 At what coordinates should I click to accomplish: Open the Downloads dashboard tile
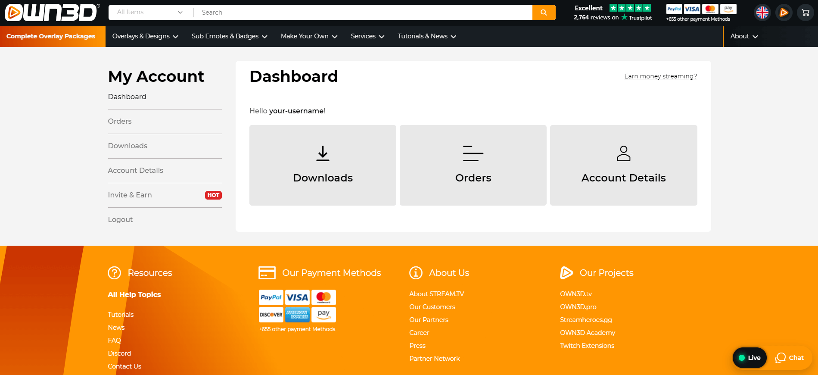point(323,165)
